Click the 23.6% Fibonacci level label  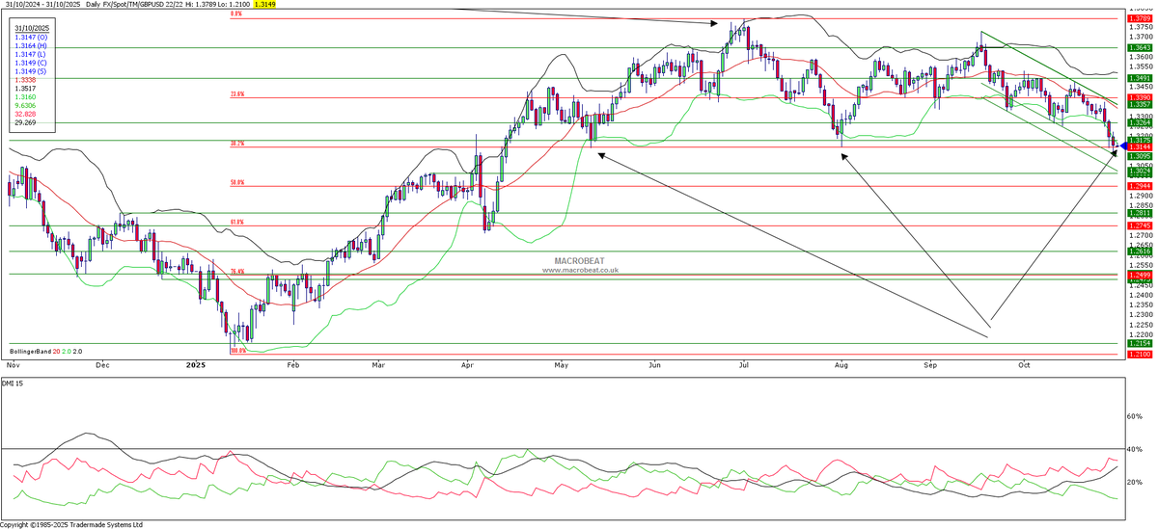pyautogui.click(x=236, y=94)
